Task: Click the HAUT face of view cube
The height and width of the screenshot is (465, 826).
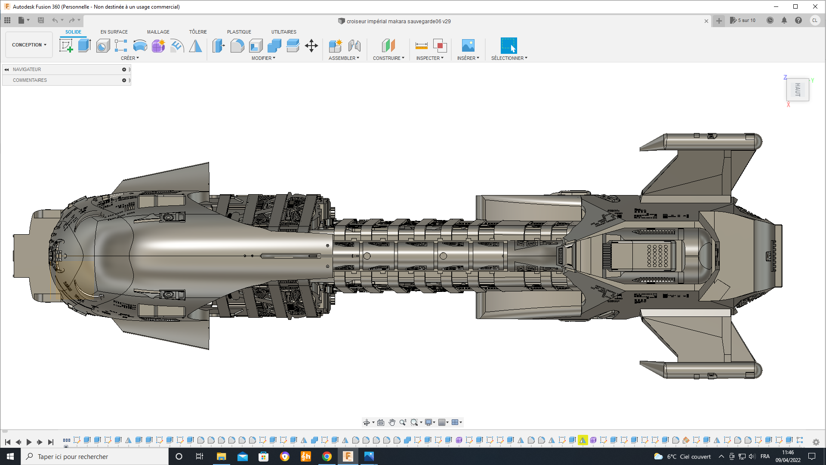Action: coord(798,90)
